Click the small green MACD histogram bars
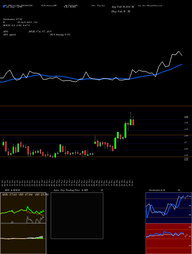 pos(41,238)
